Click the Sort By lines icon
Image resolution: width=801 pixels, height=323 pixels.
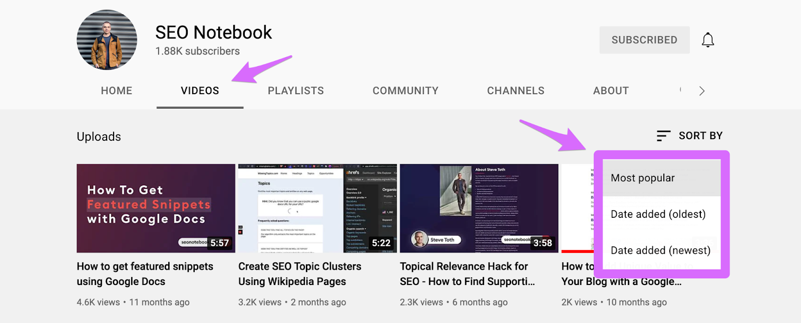tap(663, 136)
